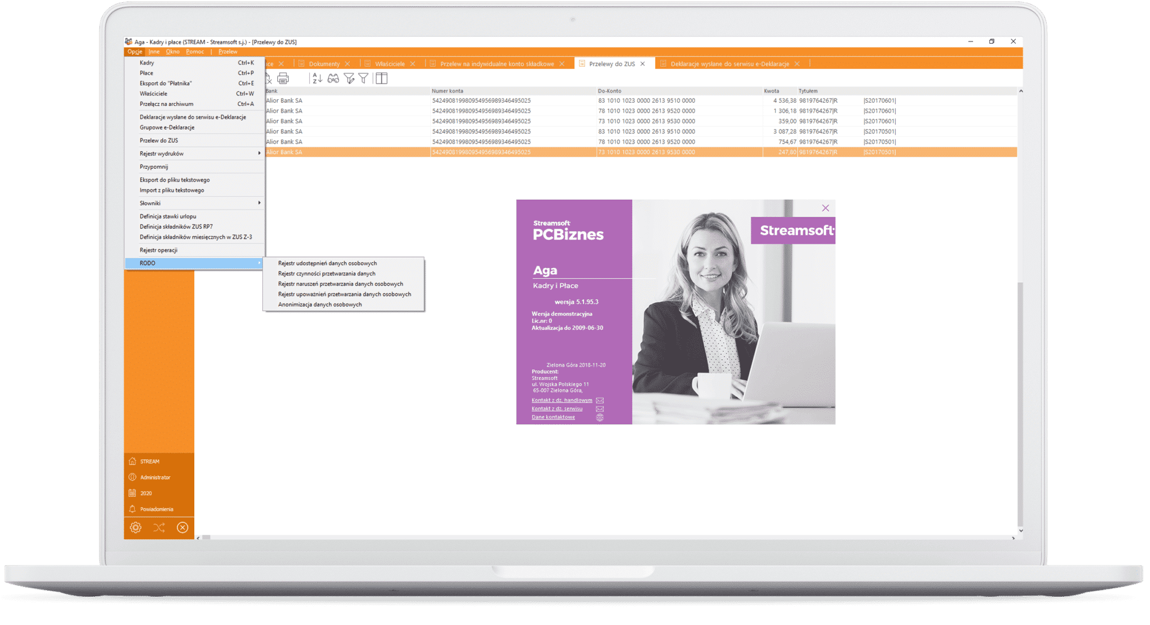Choose Grupowe e-Deklaracje
1150x625 pixels.
tap(194, 127)
